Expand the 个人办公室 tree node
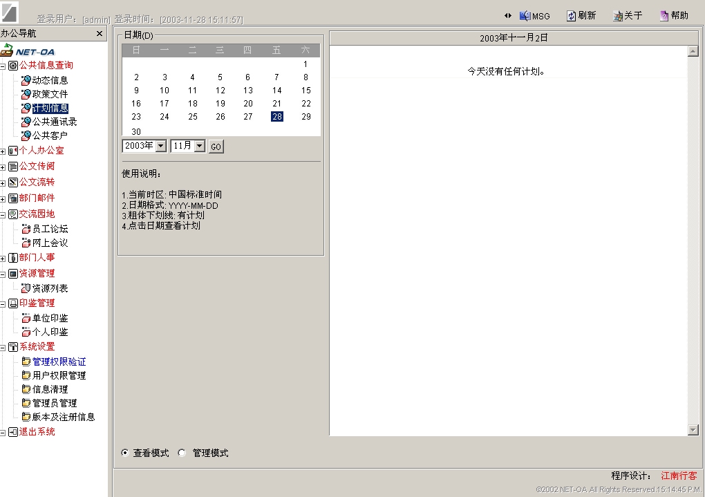The image size is (705, 497). 3,151
